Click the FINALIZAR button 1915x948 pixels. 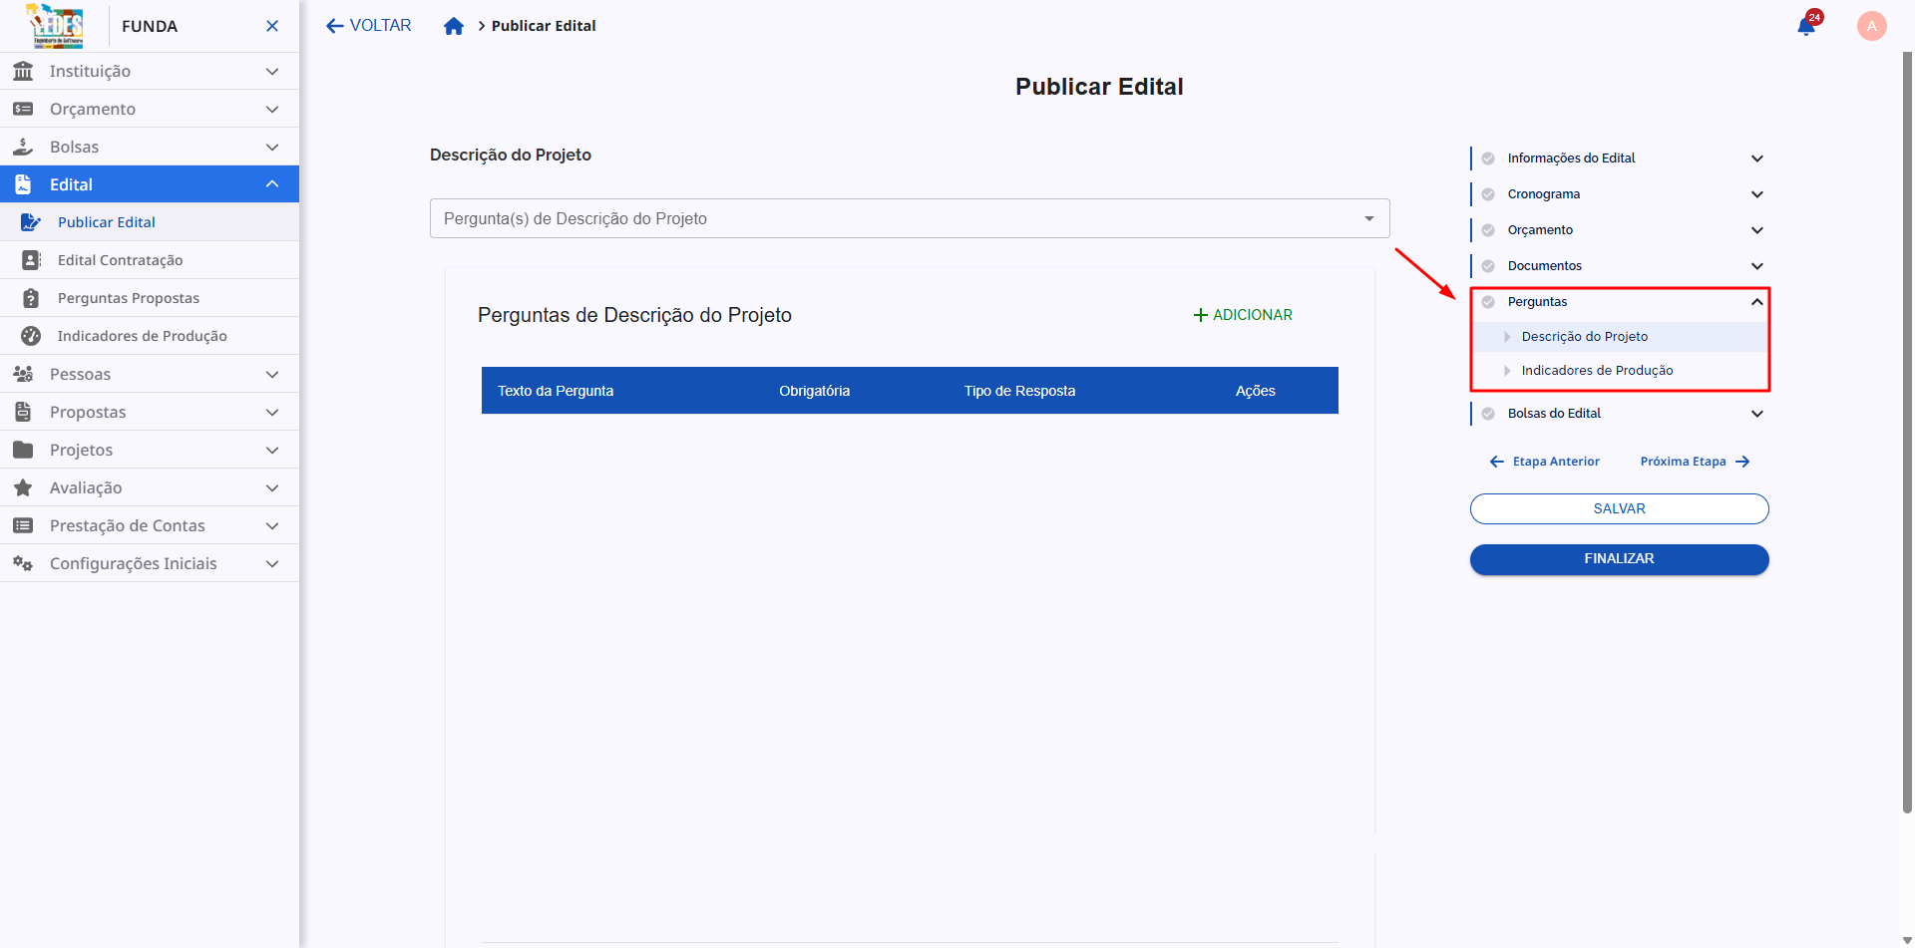[x=1618, y=559]
